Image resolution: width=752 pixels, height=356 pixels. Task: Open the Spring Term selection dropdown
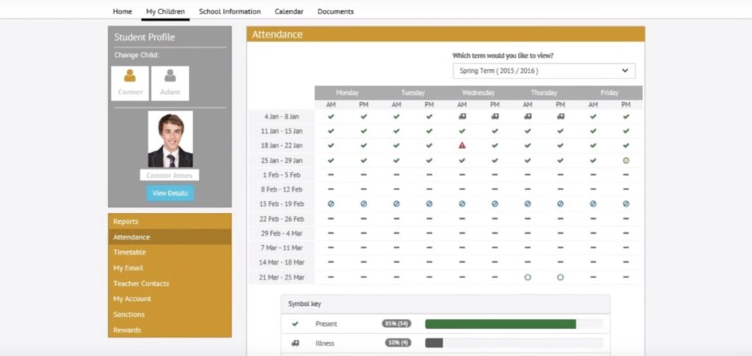[x=543, y=71]
